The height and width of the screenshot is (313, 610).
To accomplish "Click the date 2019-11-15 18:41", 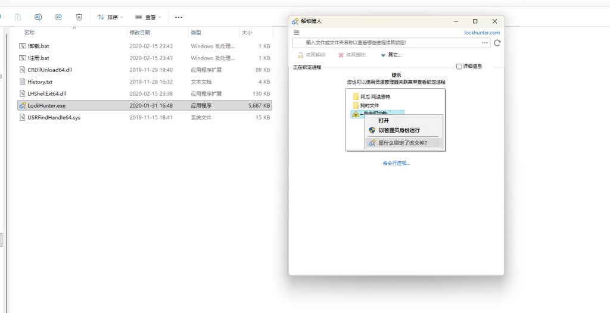I will click(x=151, y=117).
